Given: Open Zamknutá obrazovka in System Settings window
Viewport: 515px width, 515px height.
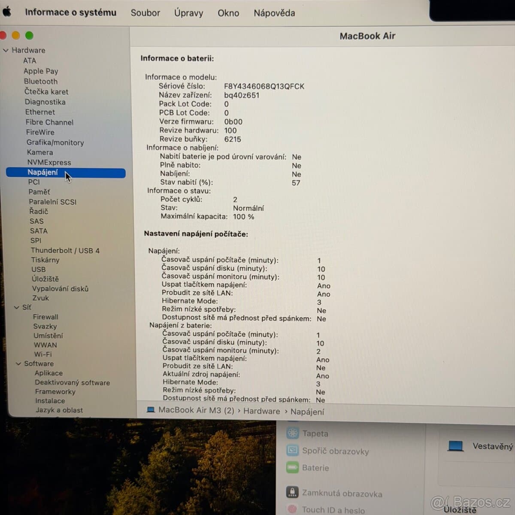Looking at the screenshot, I should click(x=334, y=493).
